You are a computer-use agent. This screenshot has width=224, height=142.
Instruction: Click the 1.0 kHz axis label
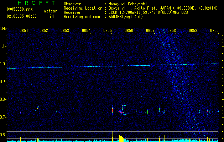tap(3, 64)
